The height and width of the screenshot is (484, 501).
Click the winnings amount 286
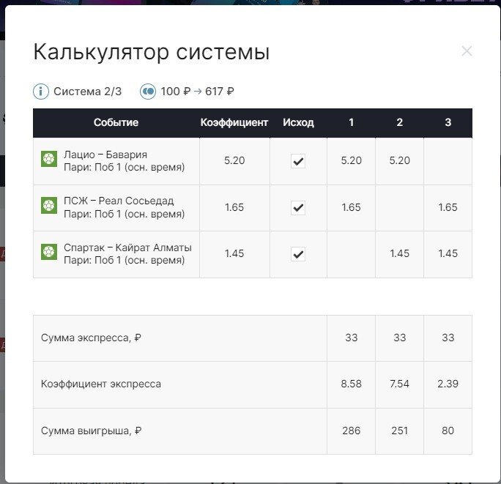pyautogui.click(x=351, y=431)
